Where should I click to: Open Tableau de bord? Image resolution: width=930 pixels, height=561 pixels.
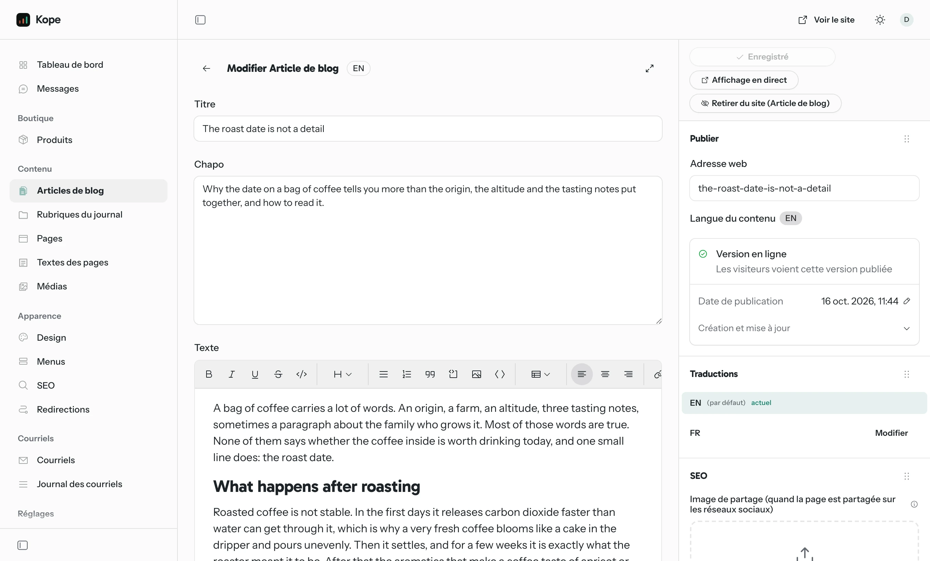(x=88, y=65)
